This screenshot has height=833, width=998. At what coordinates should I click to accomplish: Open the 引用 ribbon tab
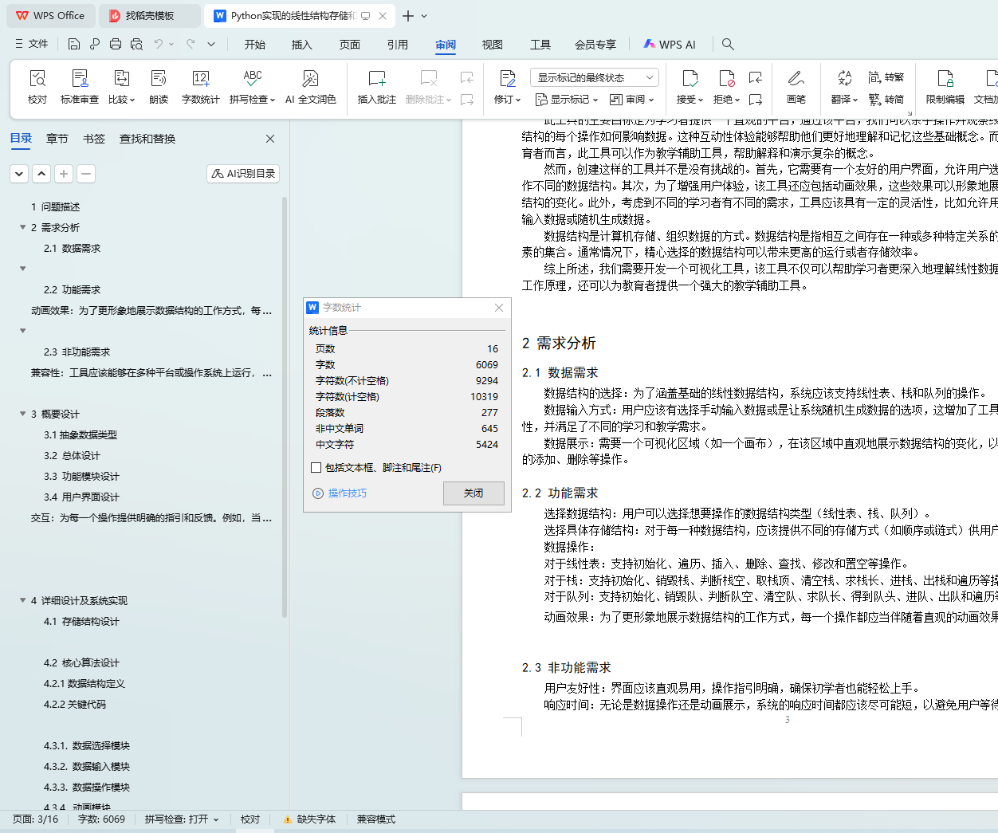(x=398, y=45)
